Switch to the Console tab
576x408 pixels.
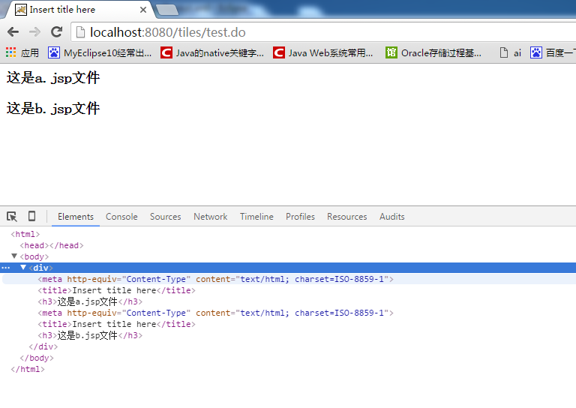(x=121, y=217)
